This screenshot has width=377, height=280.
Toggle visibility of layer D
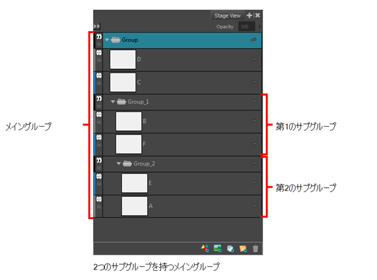[99, 53]
